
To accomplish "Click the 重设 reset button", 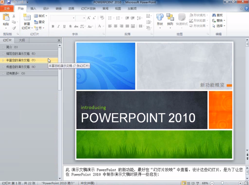I will point(39,22).
